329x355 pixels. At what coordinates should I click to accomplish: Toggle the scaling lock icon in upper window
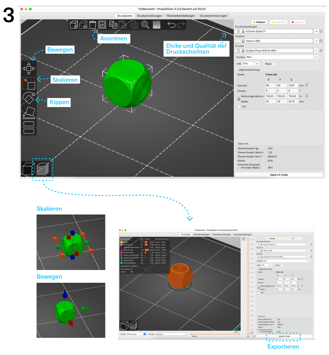(x=239, y=99)
